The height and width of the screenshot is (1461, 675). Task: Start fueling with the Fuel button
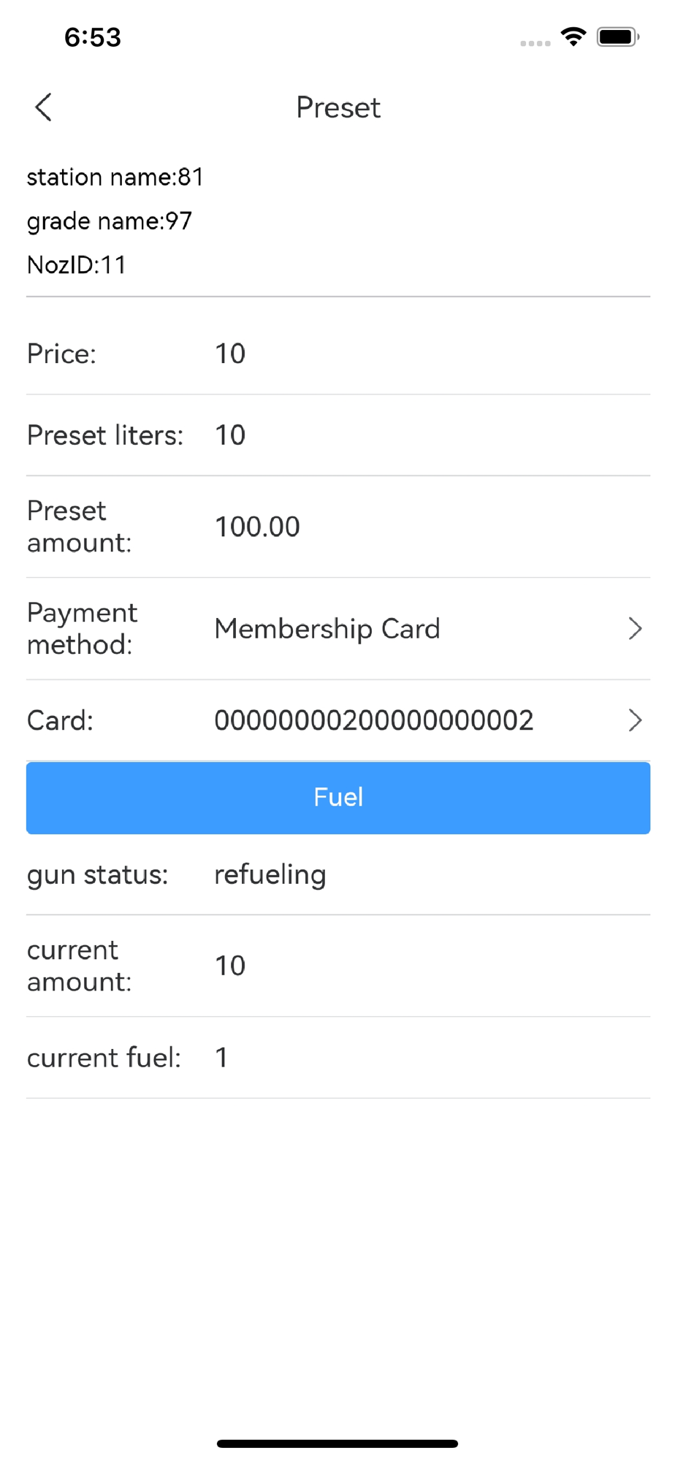[x=338, y=798]
